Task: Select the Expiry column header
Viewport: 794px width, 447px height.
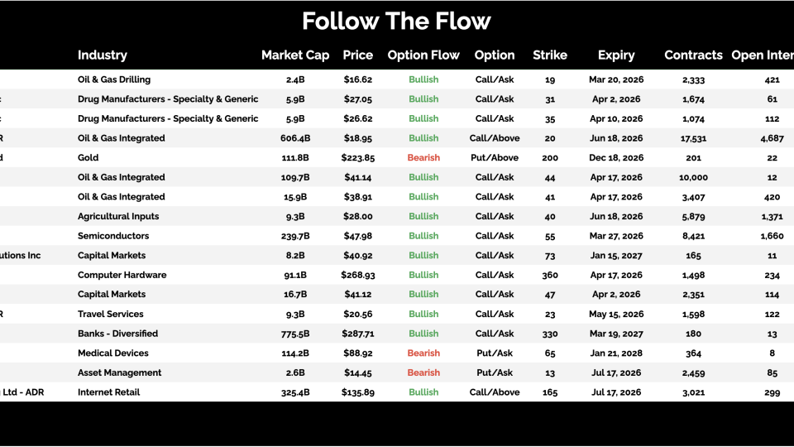Action: (x=616, y=55)
